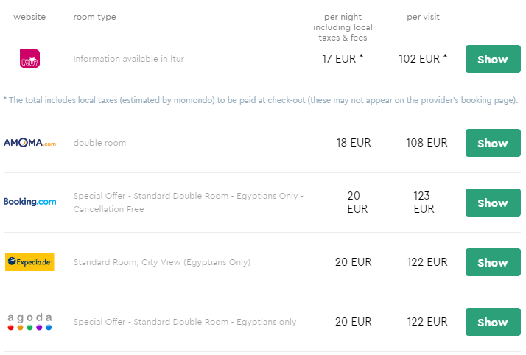Show the Expedia.de 122 EUR deal
This screenshot has width=526, height=355.
tap(493, 262)
